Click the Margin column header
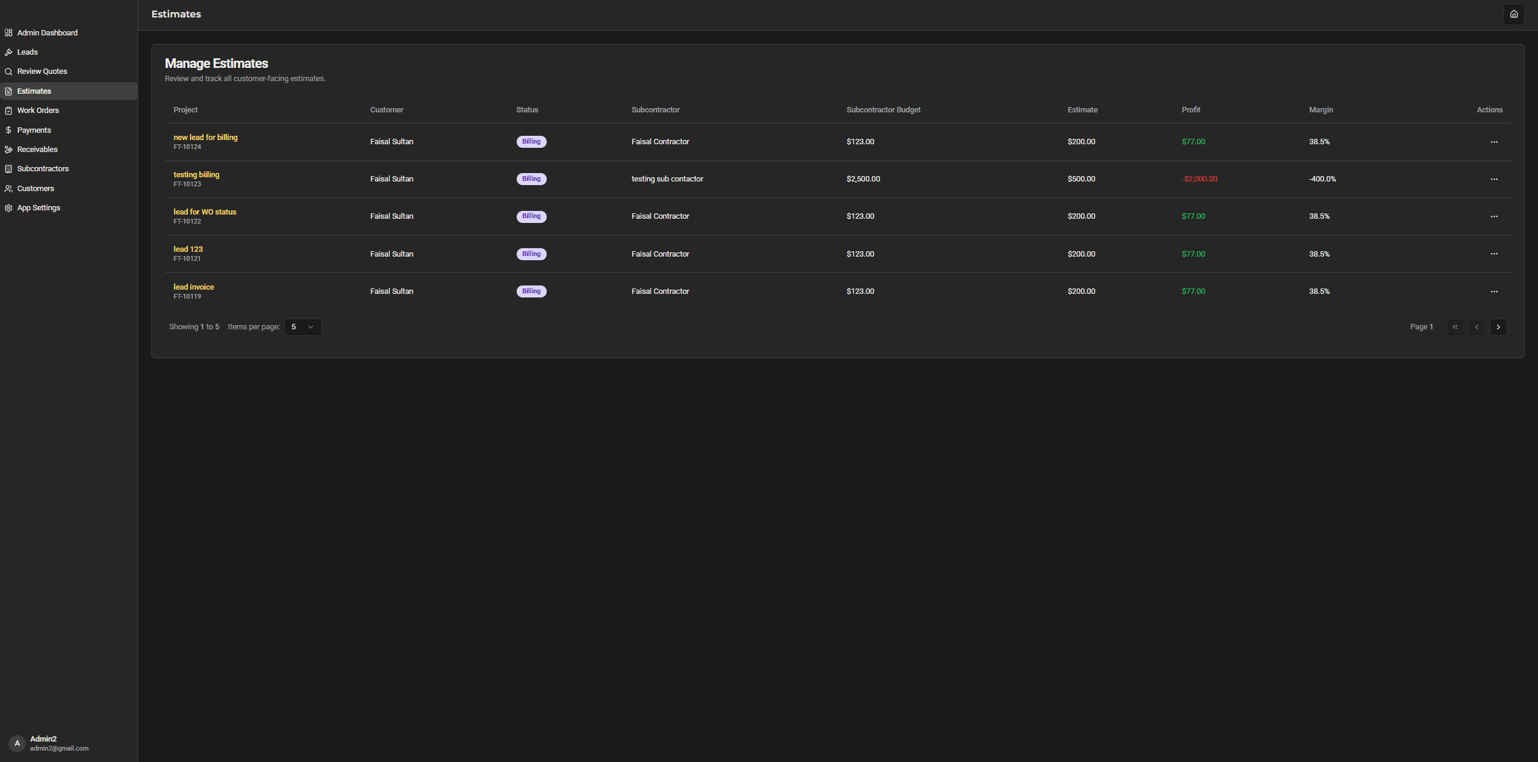The height and width of the screenshot is (762, 1538). 1321,110
